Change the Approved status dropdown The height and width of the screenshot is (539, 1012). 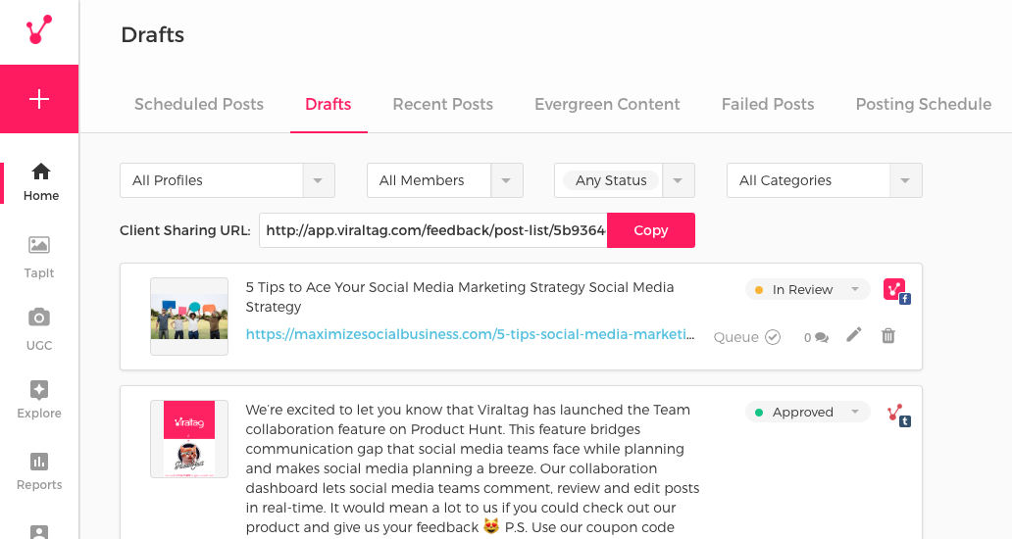[807, 412]
